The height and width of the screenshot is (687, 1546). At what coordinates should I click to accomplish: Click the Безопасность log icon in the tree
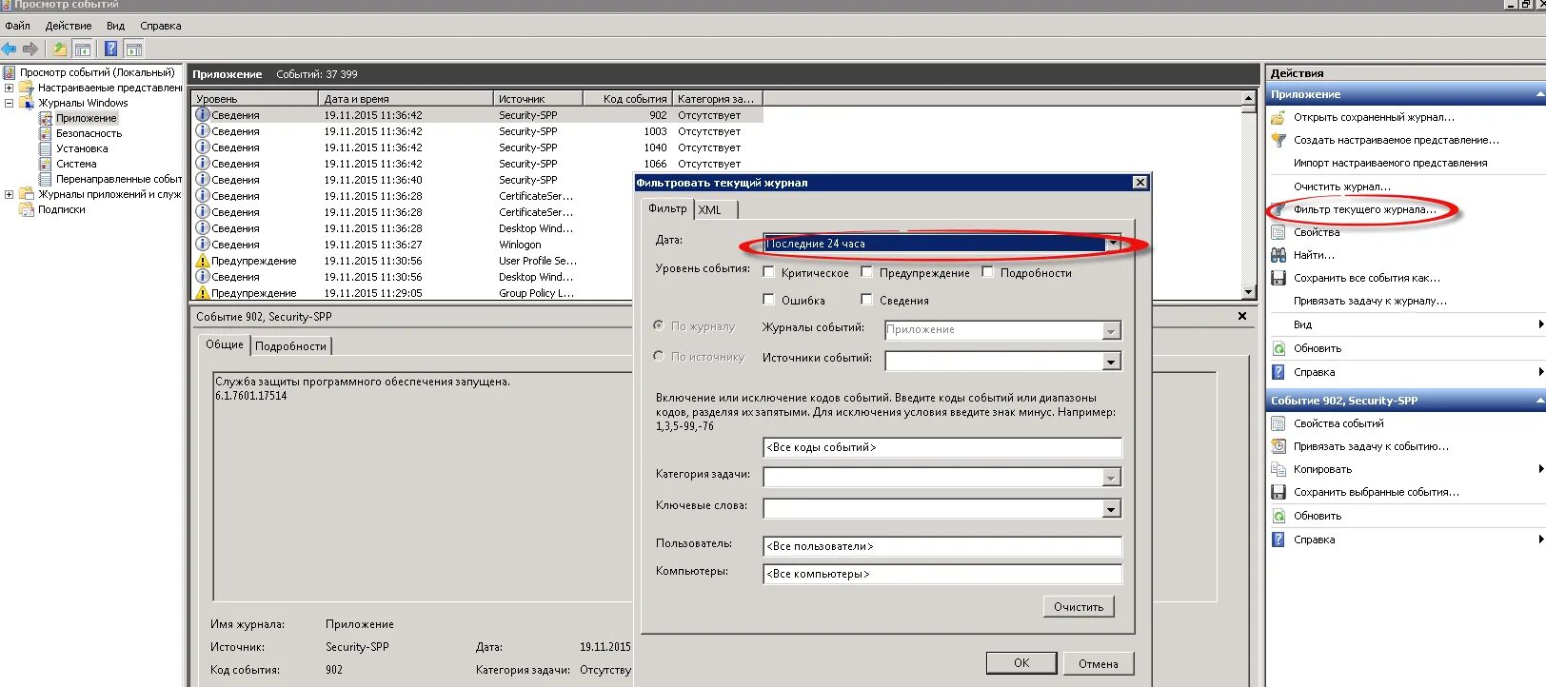(x=46, y=133)
